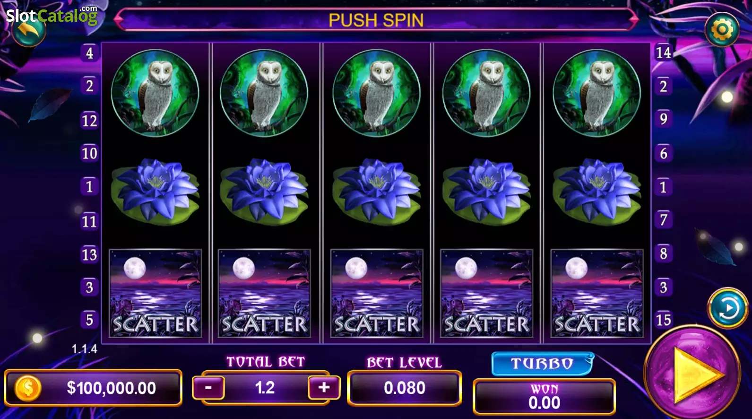Toggle the TURBO mode button
This screenshot has width=752, height=419.
542,363
